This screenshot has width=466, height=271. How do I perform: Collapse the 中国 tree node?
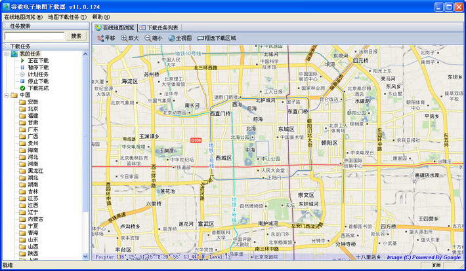[7, 95]
